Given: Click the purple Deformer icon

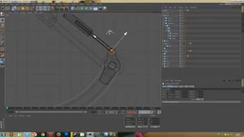Looking at the screenshot, I should [x=91, y=8].
